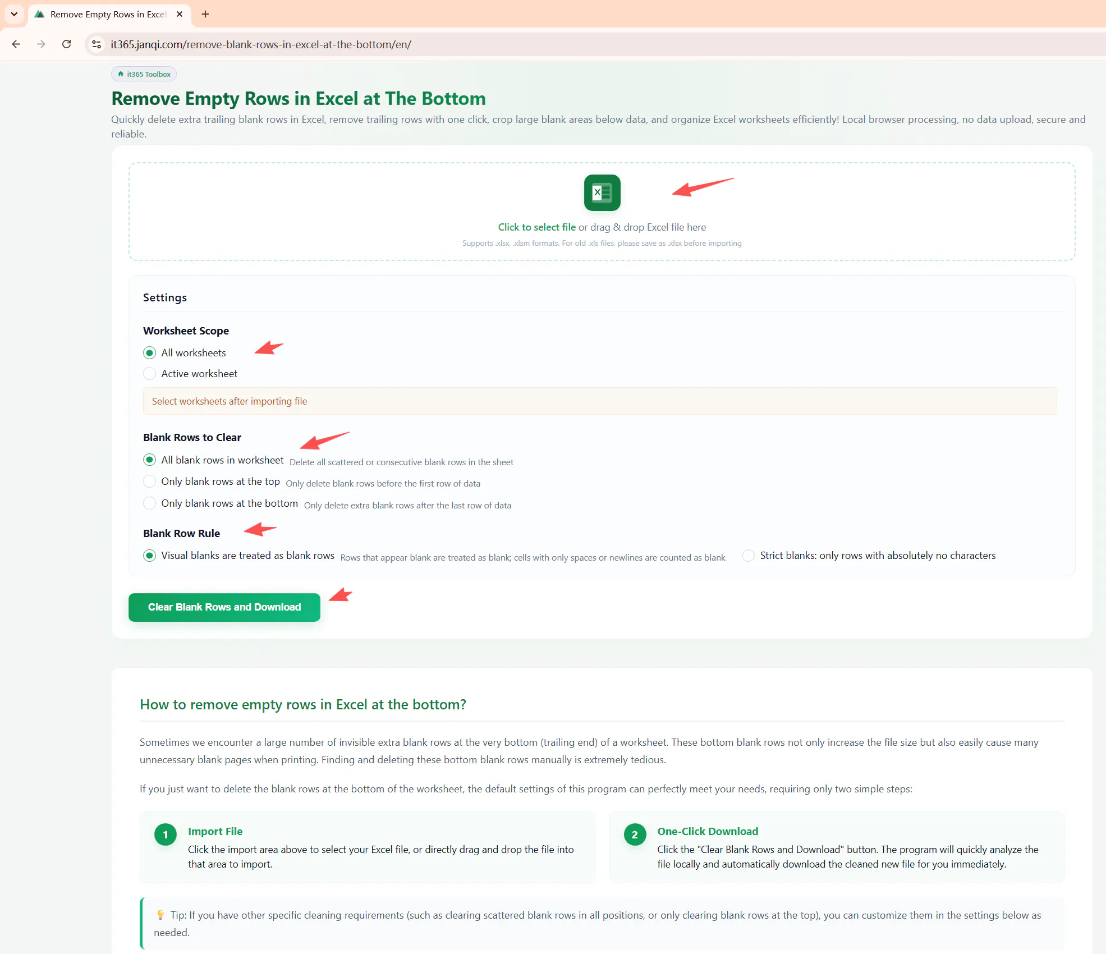The height and width of the screenshot is (954, 1106).
Task: Click the step 1 green number badge
Action: coord(165,835)
